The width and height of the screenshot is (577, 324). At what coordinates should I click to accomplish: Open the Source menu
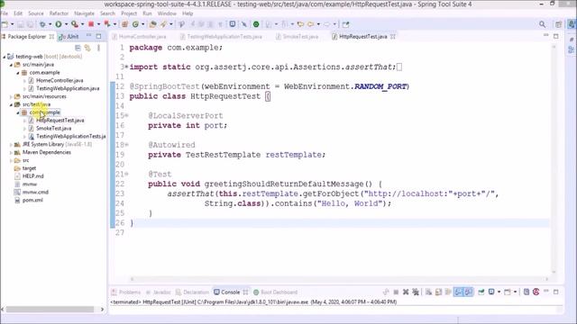[36, 13]
